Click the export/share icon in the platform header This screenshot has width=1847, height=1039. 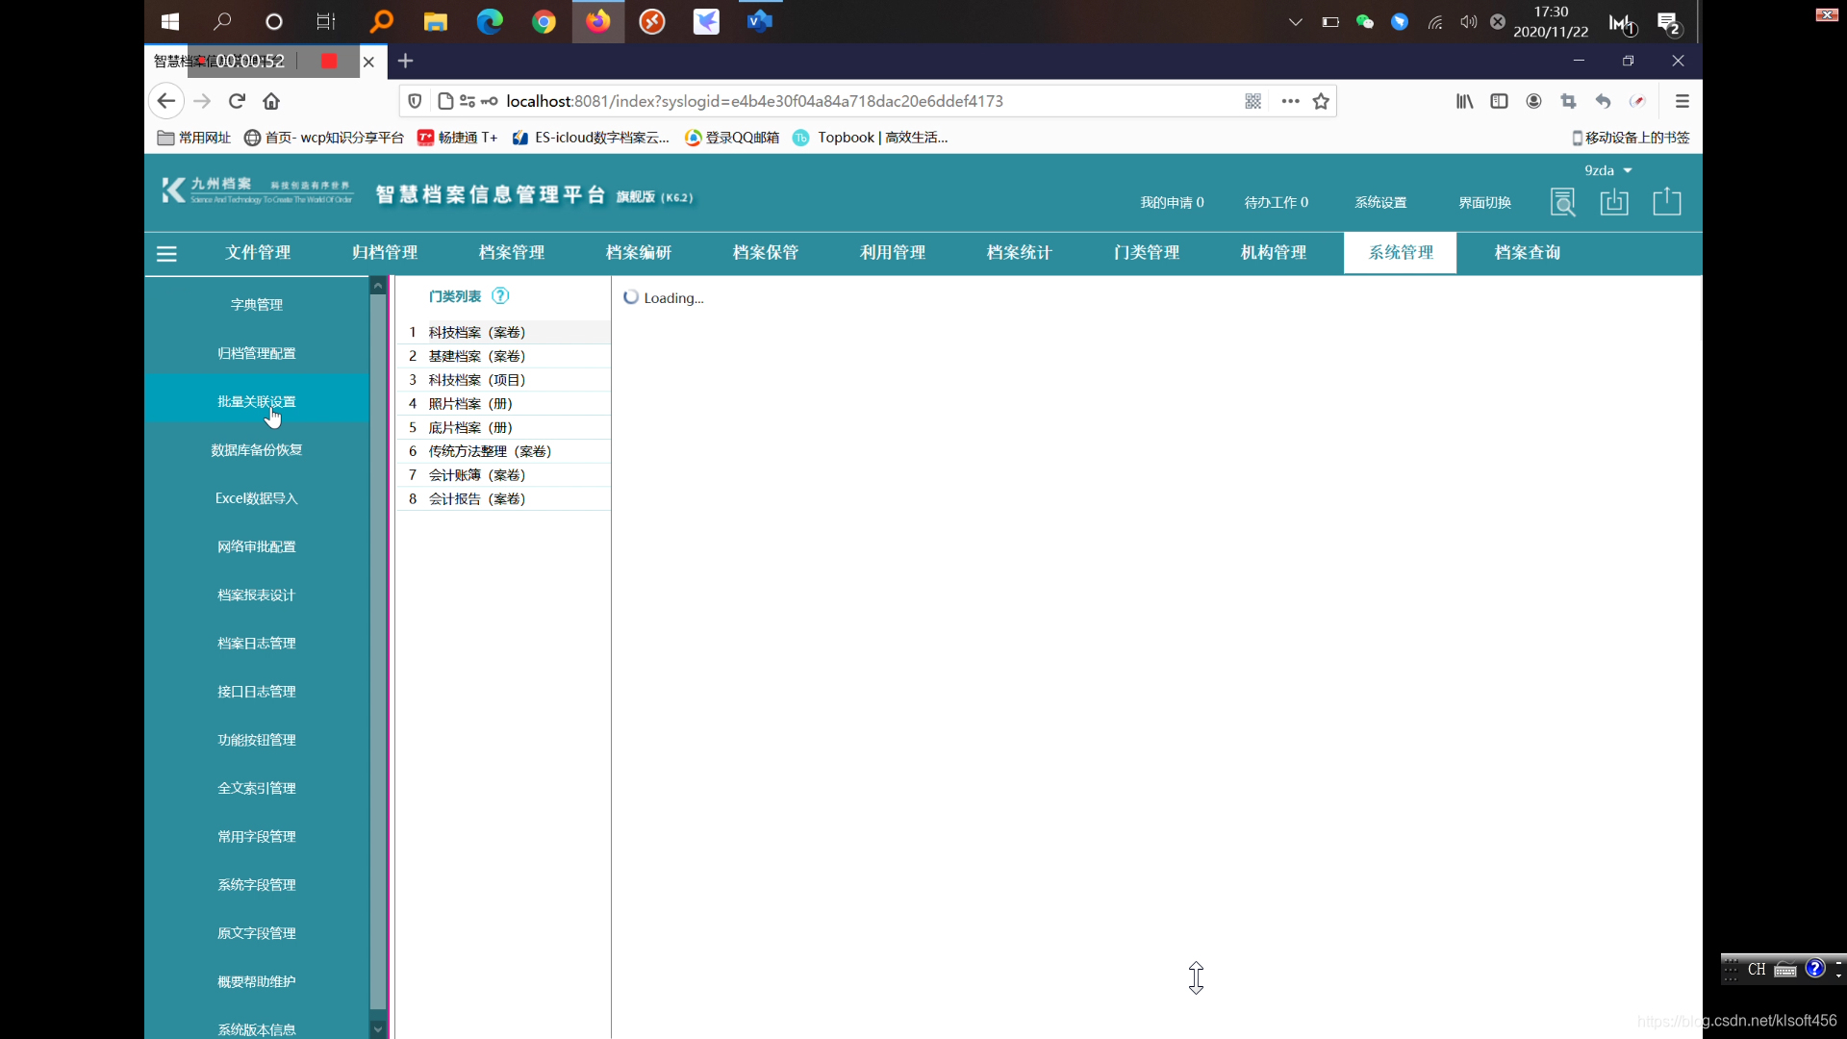point(1667,202)
